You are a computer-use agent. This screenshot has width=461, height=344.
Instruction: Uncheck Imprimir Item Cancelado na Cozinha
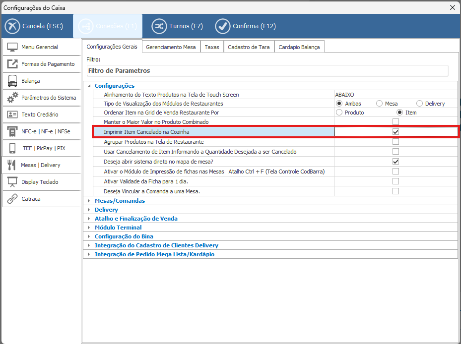[x=395, y=132]
